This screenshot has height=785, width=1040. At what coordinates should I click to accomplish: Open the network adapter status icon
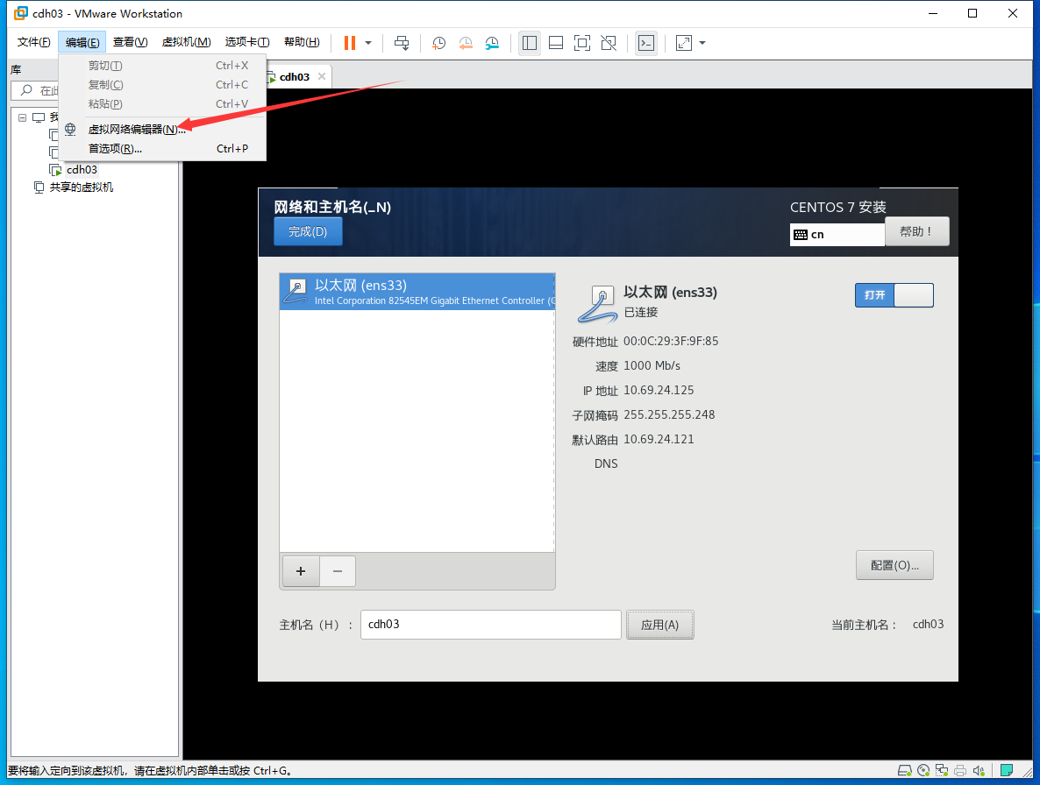[x=942, y=771]
